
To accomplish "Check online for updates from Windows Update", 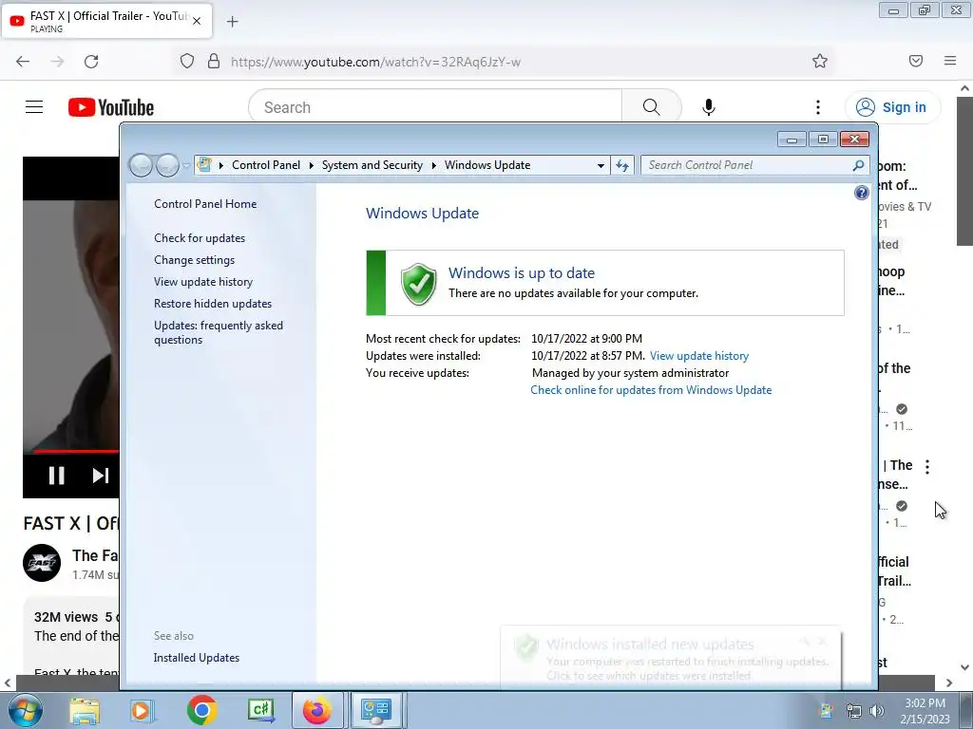I will pos(651,390).
